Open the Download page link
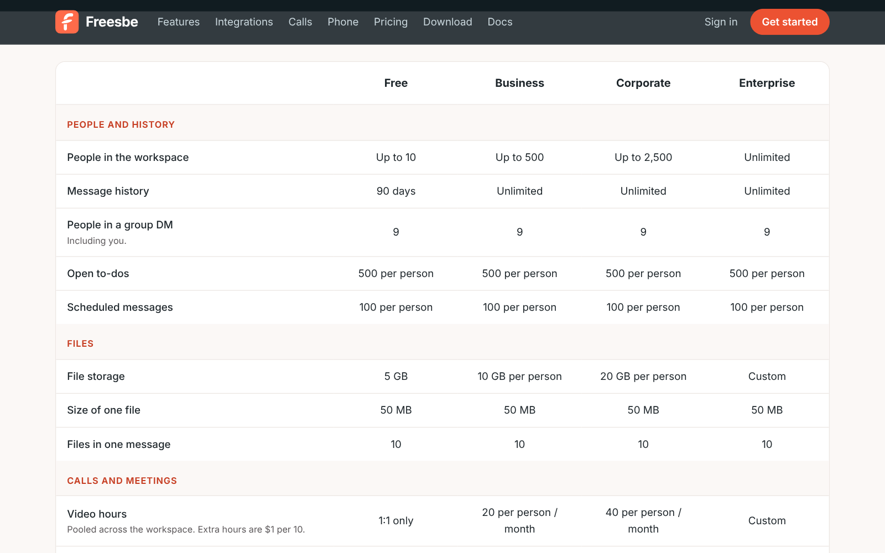The image size is (885, 553). (x=447, y=22)
